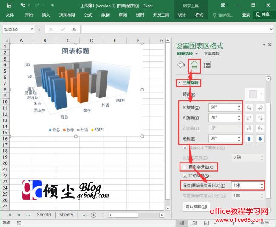Open the 设计 chart tools tab

point(182,15)
